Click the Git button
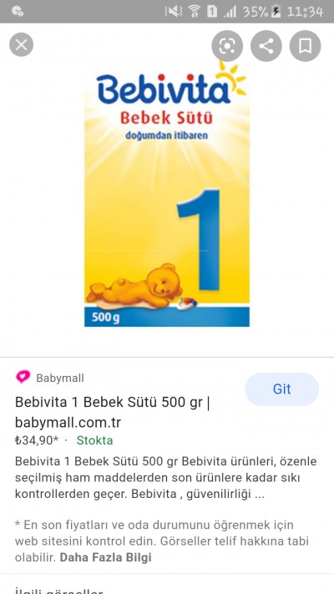The image size is (334, 594). point(282,389)
